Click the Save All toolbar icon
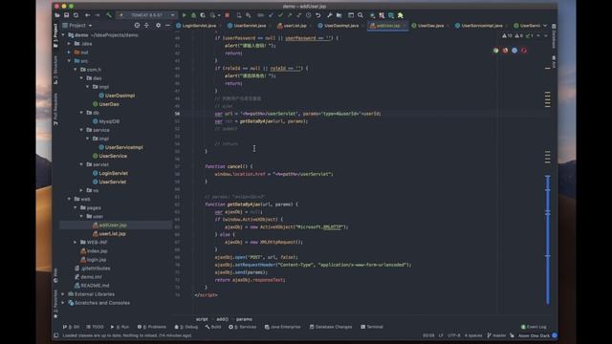This screenshot has width=612, height=344. point(67,15)
